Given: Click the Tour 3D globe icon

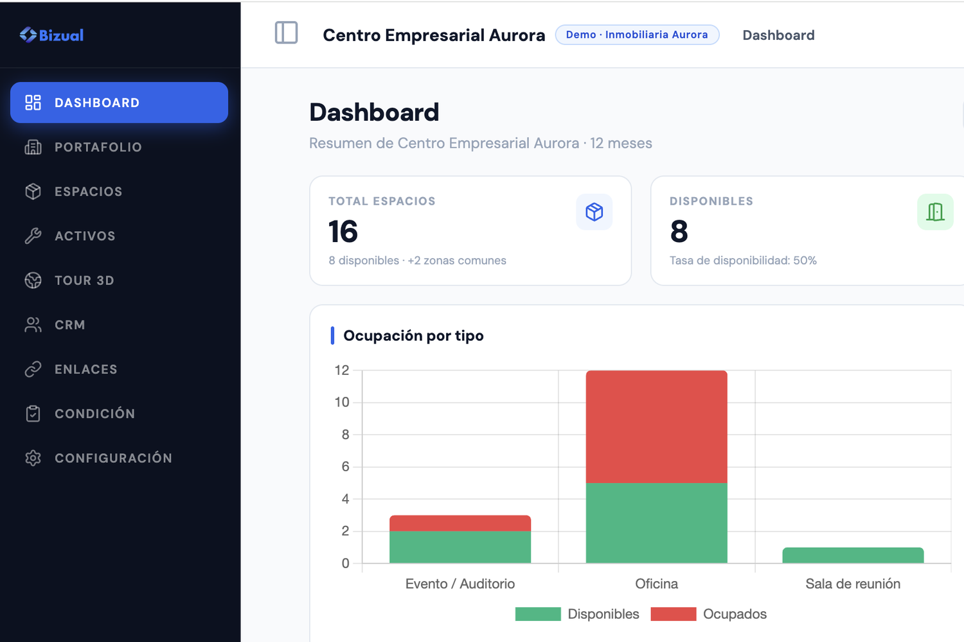Looking at the screenshot, I should [33, 281].
